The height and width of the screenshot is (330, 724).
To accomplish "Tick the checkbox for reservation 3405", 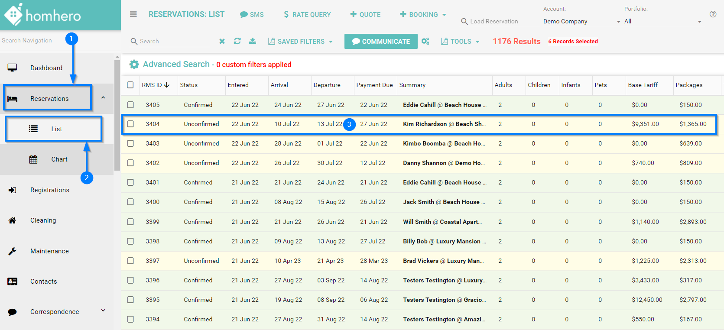I will [x=130, y=105].
